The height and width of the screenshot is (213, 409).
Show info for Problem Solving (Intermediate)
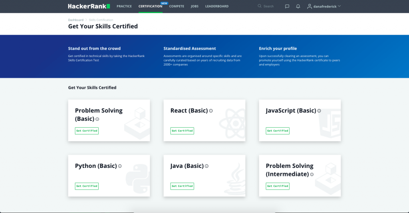click(x=312, y=174)
